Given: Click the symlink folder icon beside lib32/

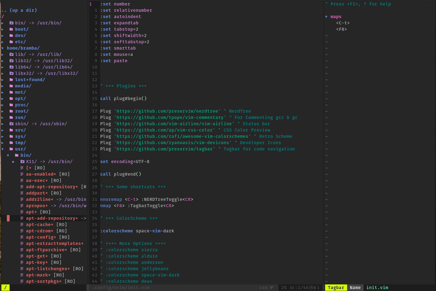Looking at the screenshot, I should 11,61.
